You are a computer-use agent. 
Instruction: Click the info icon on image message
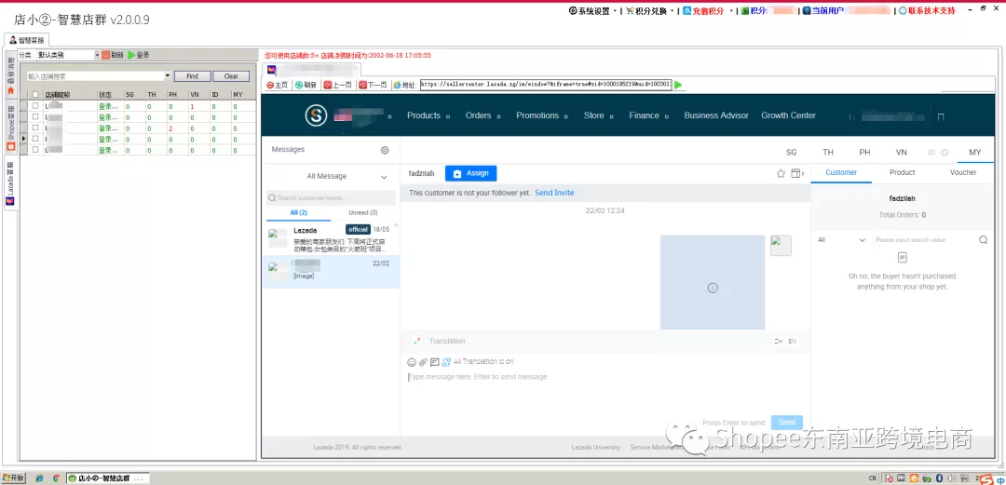pos(713,288)
